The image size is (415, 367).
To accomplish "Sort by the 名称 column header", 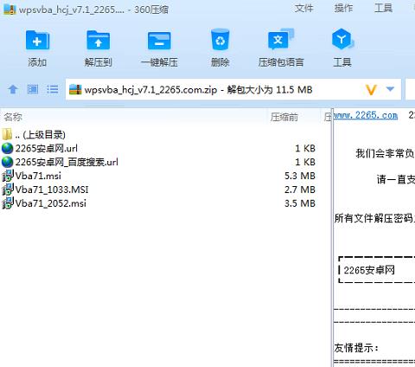I will [13, 117].
